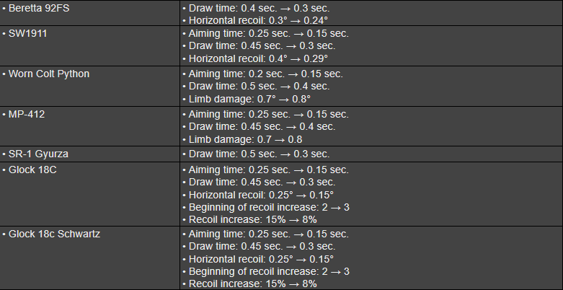
Task: Click the Glock 18c Schwartz name
Action: coord(53,234)
